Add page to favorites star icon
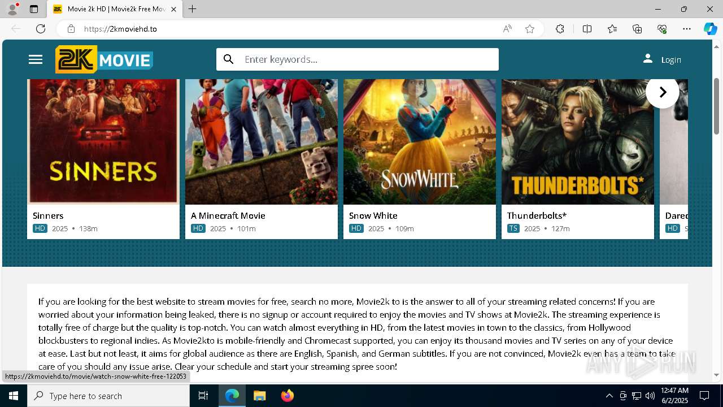This screenshot has height=407, width=723. (530, 29)
